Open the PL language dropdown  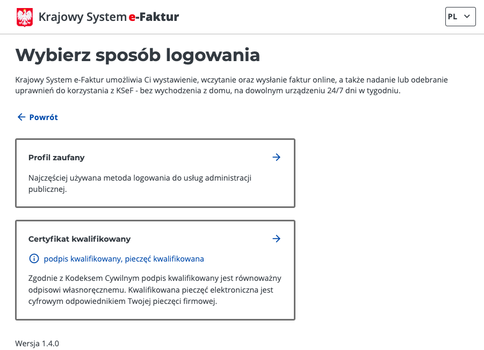pyautogui.click(x=460, y=17)
